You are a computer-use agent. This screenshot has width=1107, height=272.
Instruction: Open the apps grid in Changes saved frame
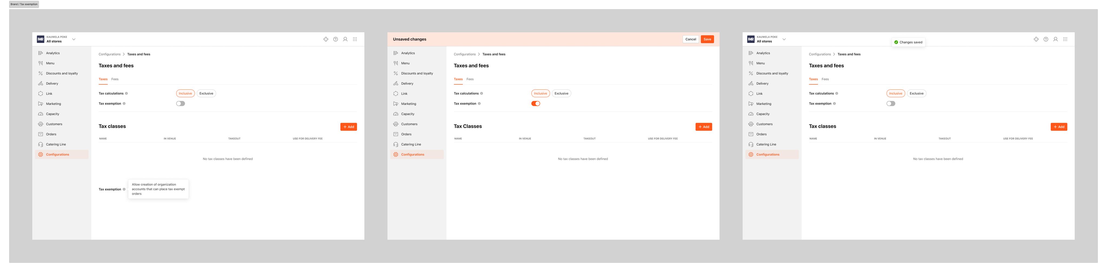click(1065, 39)
